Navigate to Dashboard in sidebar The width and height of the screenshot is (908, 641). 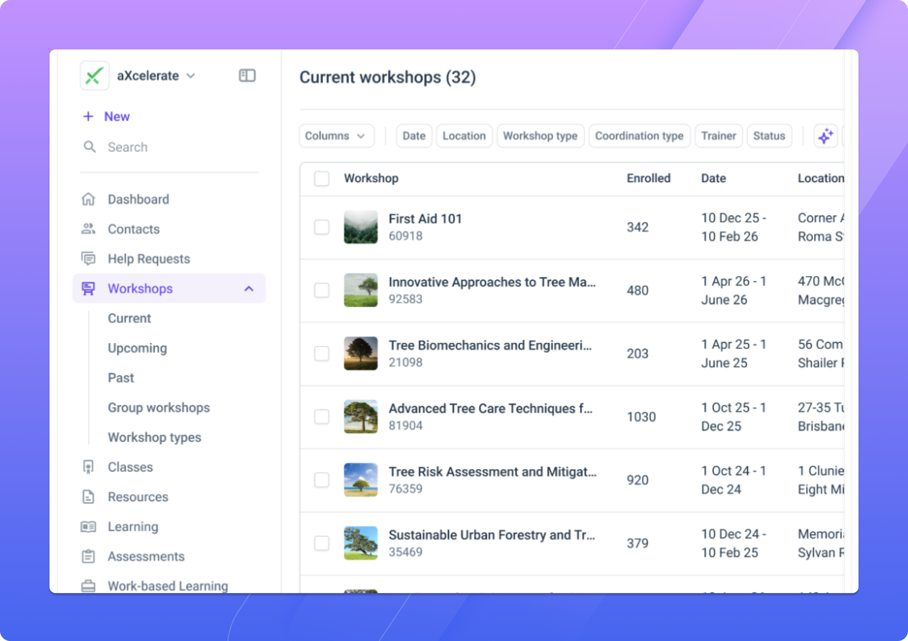(138, 199)
